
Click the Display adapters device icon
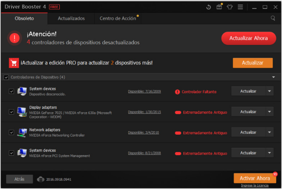(22, 112)
